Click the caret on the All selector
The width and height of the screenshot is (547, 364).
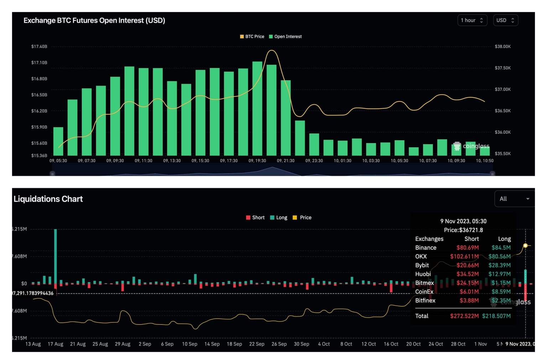point(528,199)
